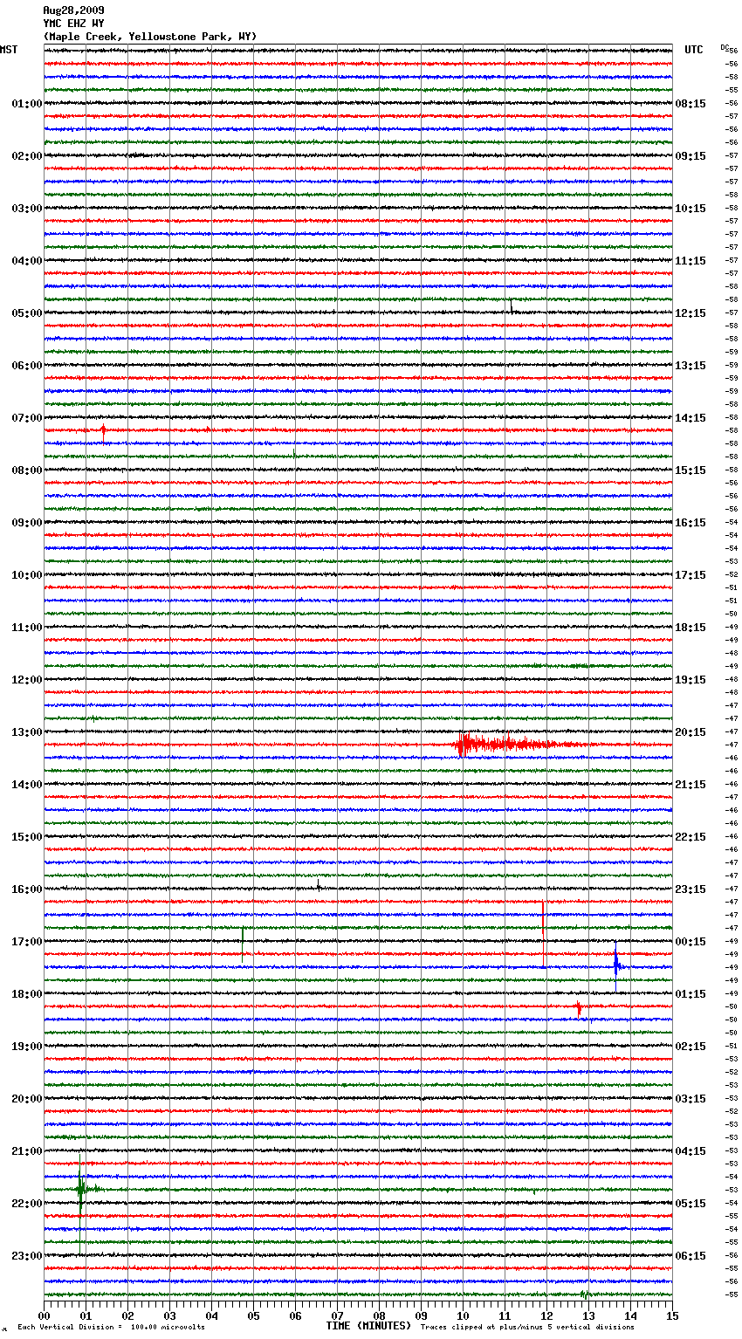Click the 04:15 UTC time label
742x1339 pixels.
pos(690,1151)
